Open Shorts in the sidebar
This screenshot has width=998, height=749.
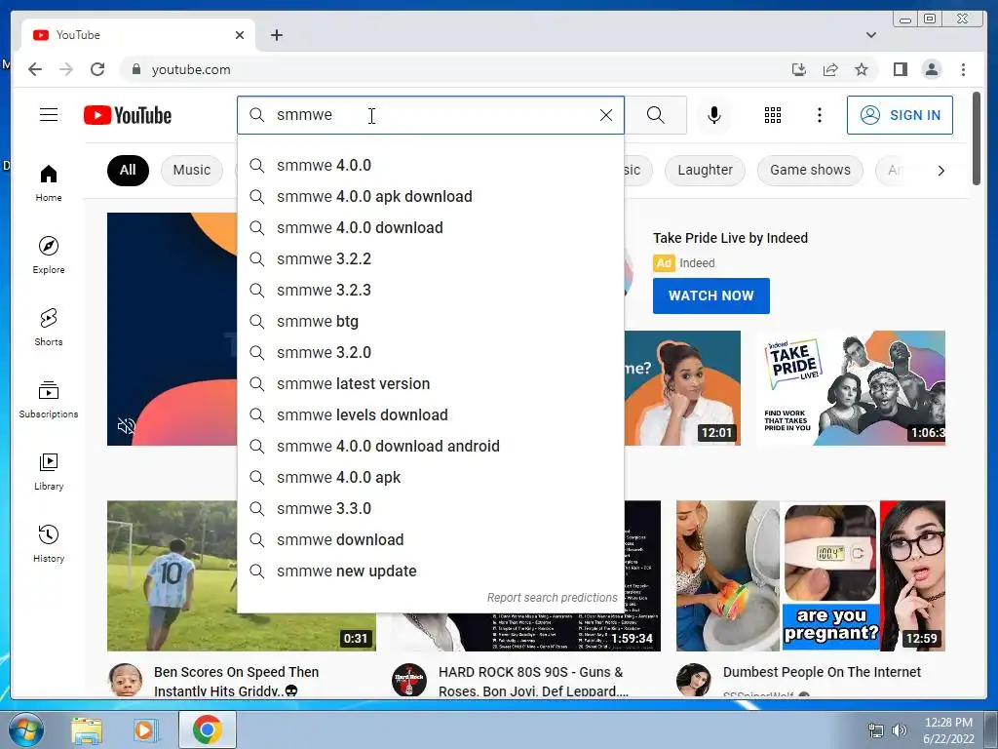pyautogui.click(x=49, y=328)
